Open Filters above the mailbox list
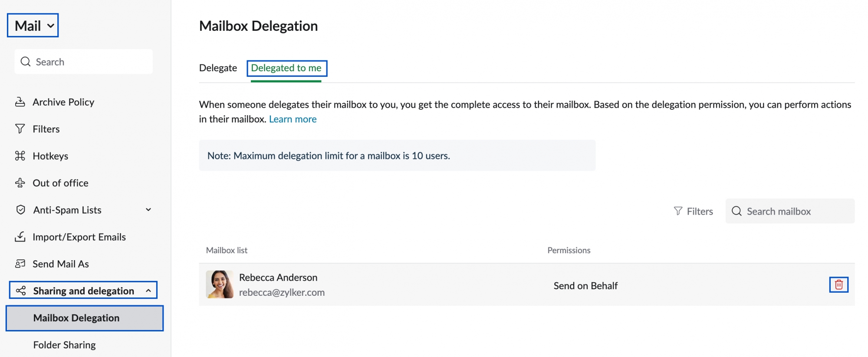 point(694,212)
